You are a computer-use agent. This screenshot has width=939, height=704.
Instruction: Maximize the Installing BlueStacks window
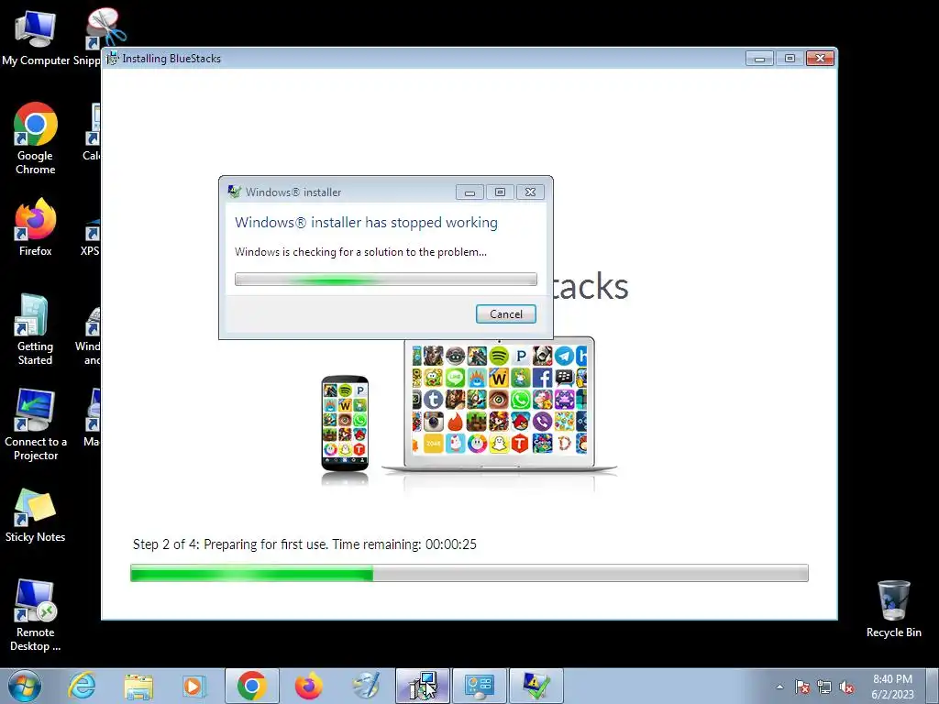coord(790,58)
